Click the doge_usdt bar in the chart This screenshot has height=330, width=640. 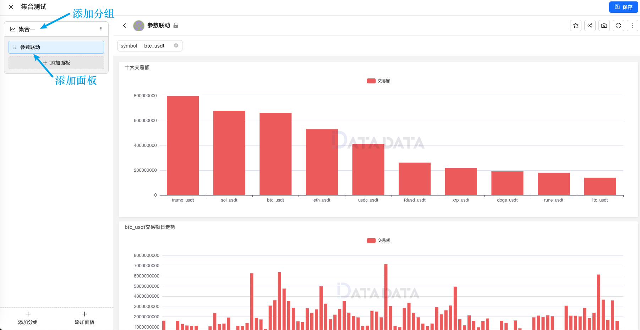point(507,183)
